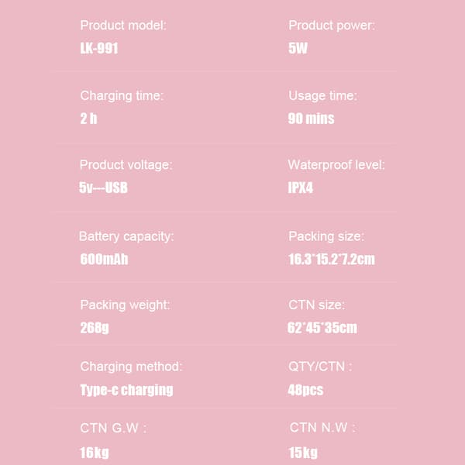
Task: Click the Charging time label
Action: click(x=122, y=96)
